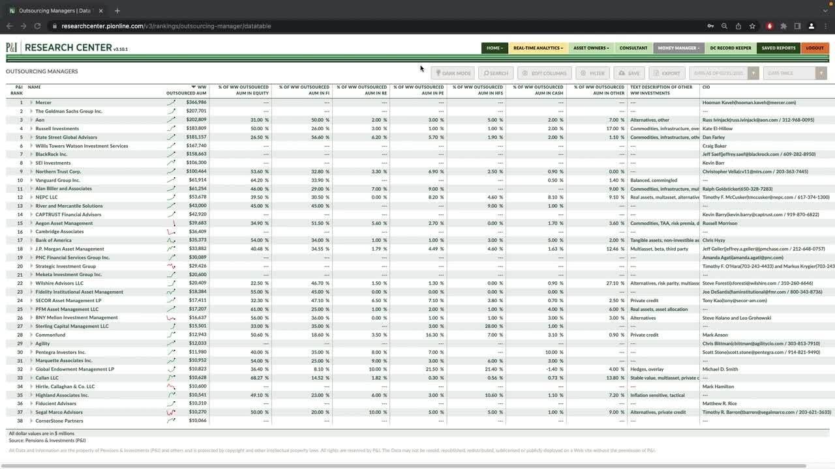Viewport: 835px width, 469px height.
Task: Expand the State Street Global Advisors row
Action: click(x=31, y=137)
